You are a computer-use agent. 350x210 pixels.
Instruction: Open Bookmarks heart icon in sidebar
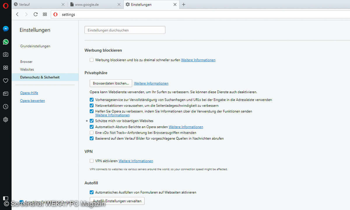[6, 80]
